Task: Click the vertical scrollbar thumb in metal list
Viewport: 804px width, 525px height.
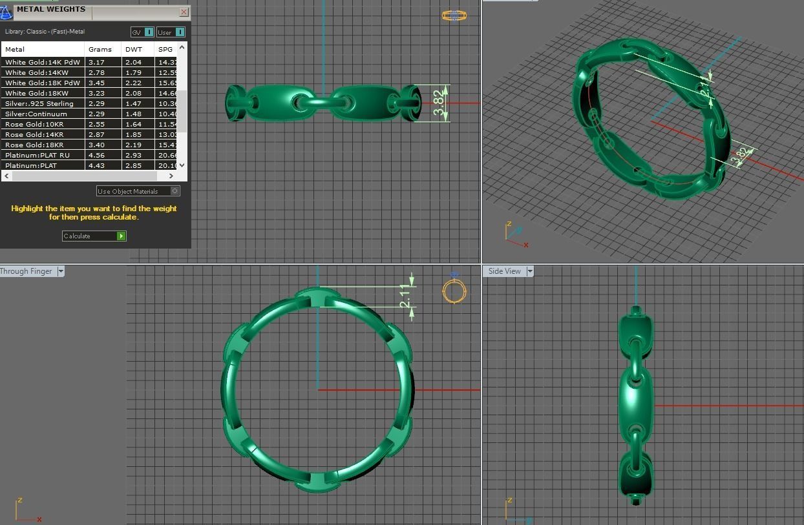Action: pyautogui.click(x=182, y=111)
